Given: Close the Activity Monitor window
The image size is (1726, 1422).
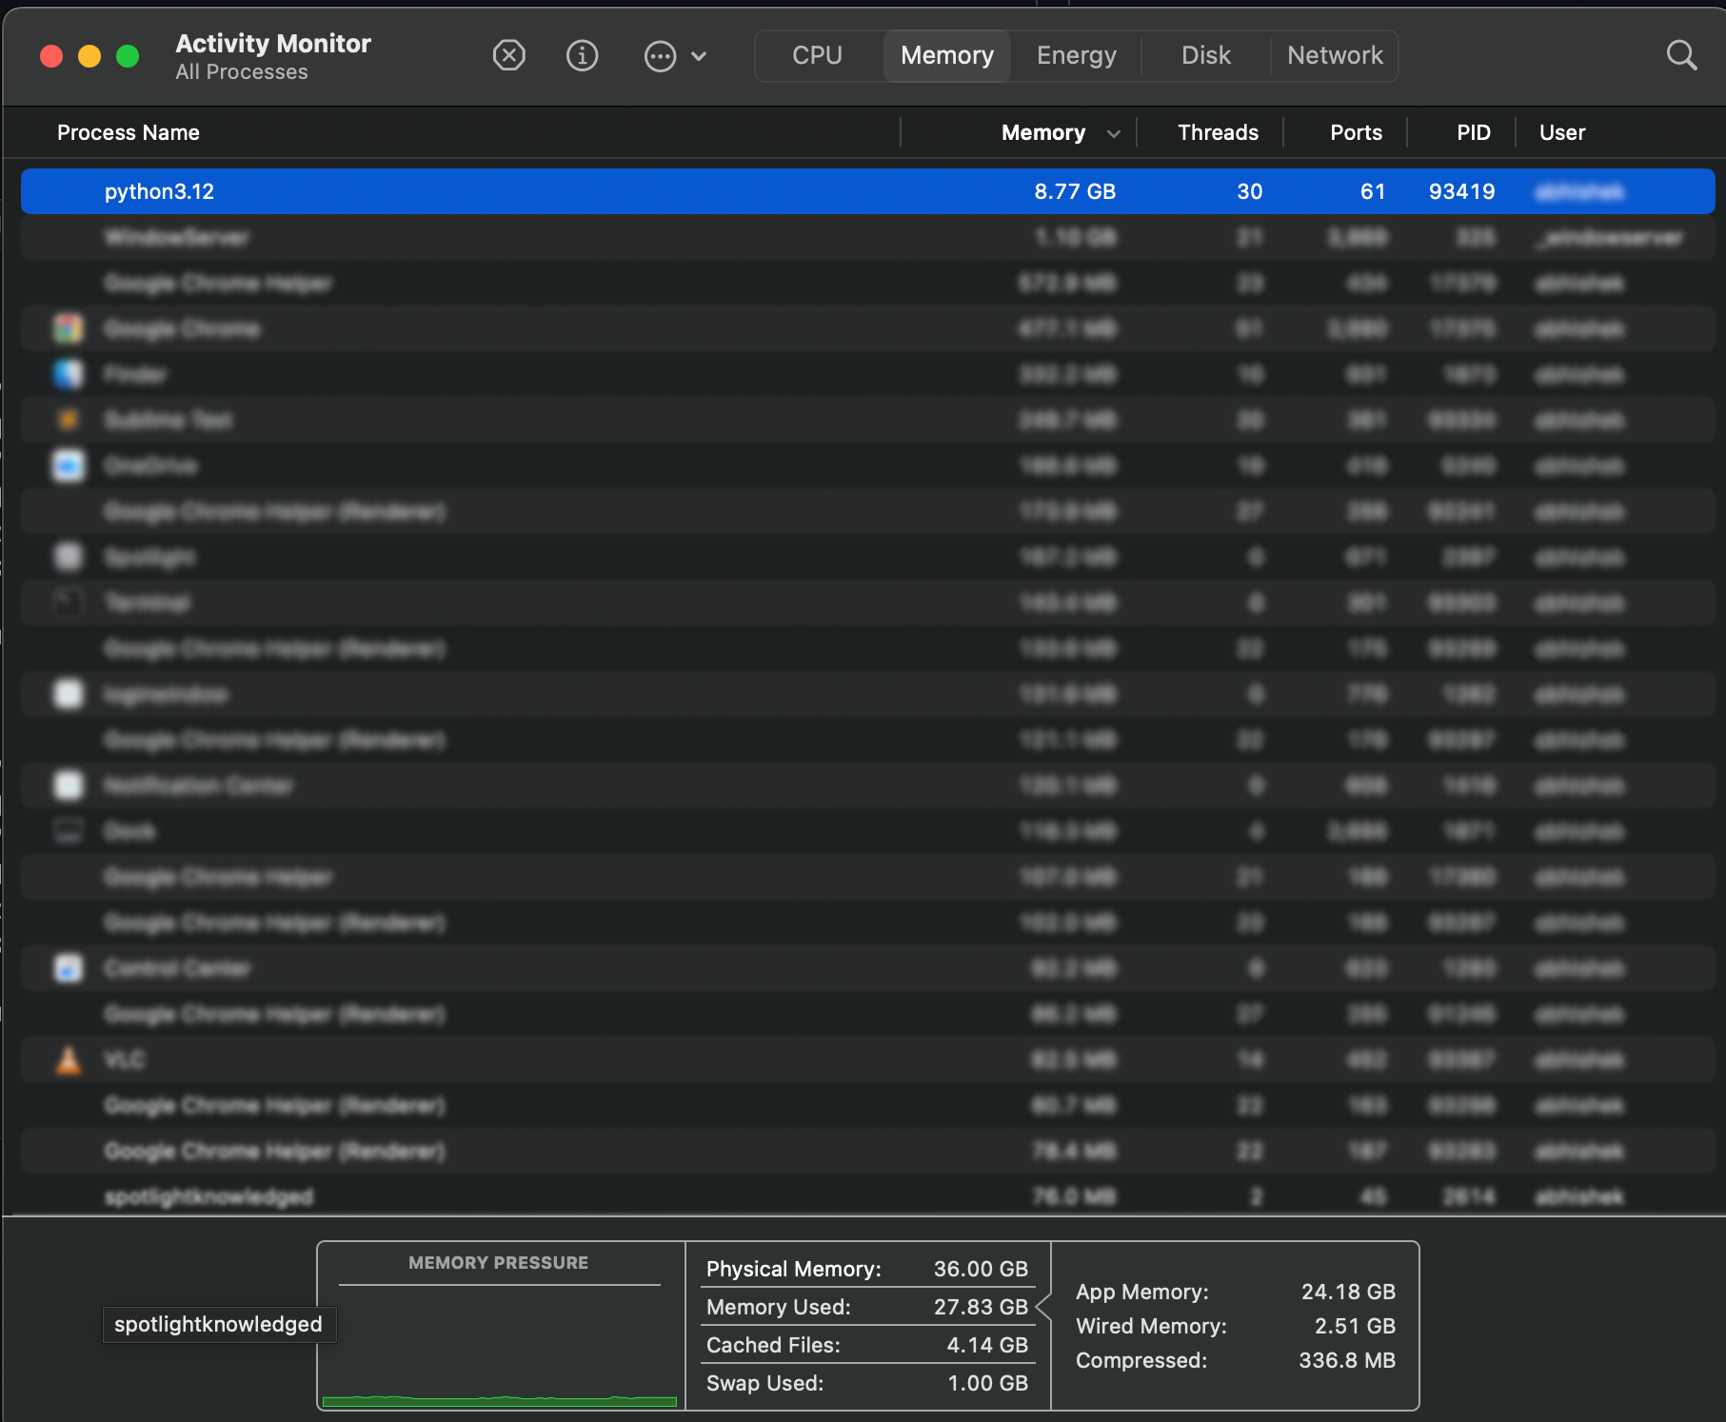Looking at the screenshot, I should click(x=51, y=56).
